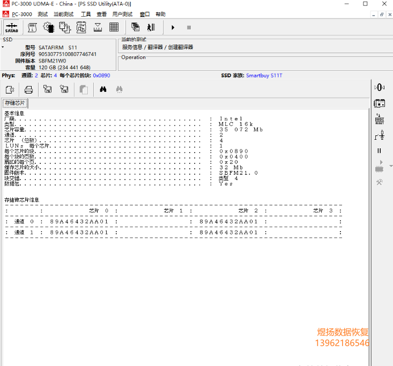Click the 0x0890 blocks value

point(101,76)
